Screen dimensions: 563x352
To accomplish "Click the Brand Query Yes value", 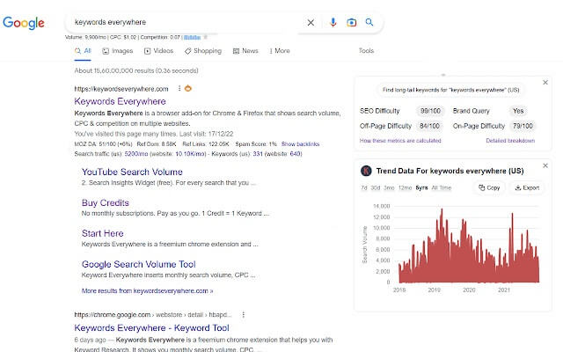I will tap(518, 111).
